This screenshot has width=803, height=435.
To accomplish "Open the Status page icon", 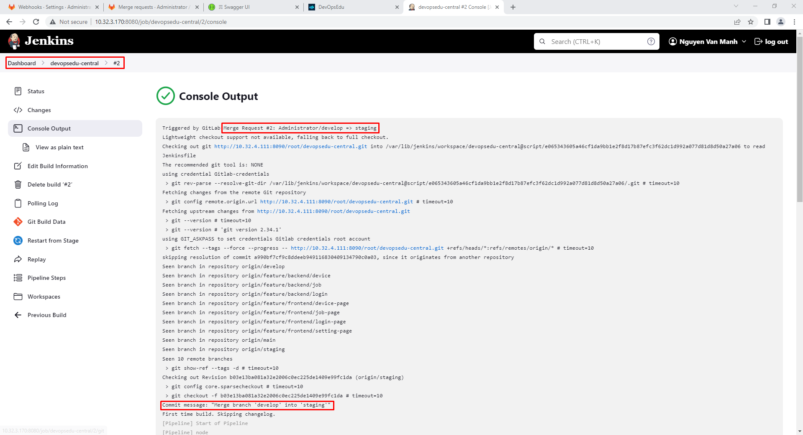I will coord(18,91).
